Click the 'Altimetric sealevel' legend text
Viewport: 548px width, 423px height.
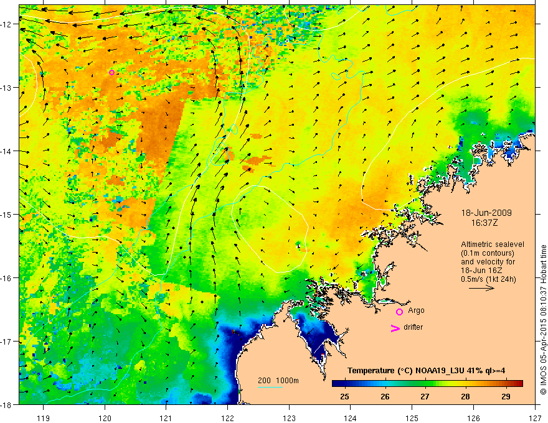point(493,244)
